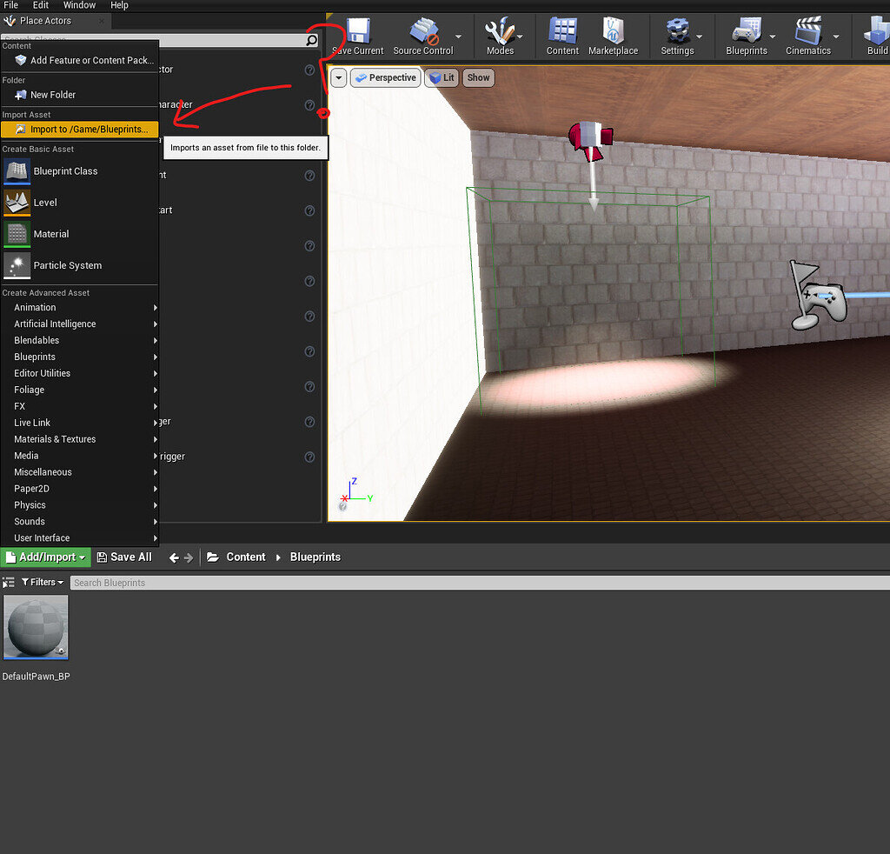
Task: Expand the Foliage submenu
Action: [79, 390]
